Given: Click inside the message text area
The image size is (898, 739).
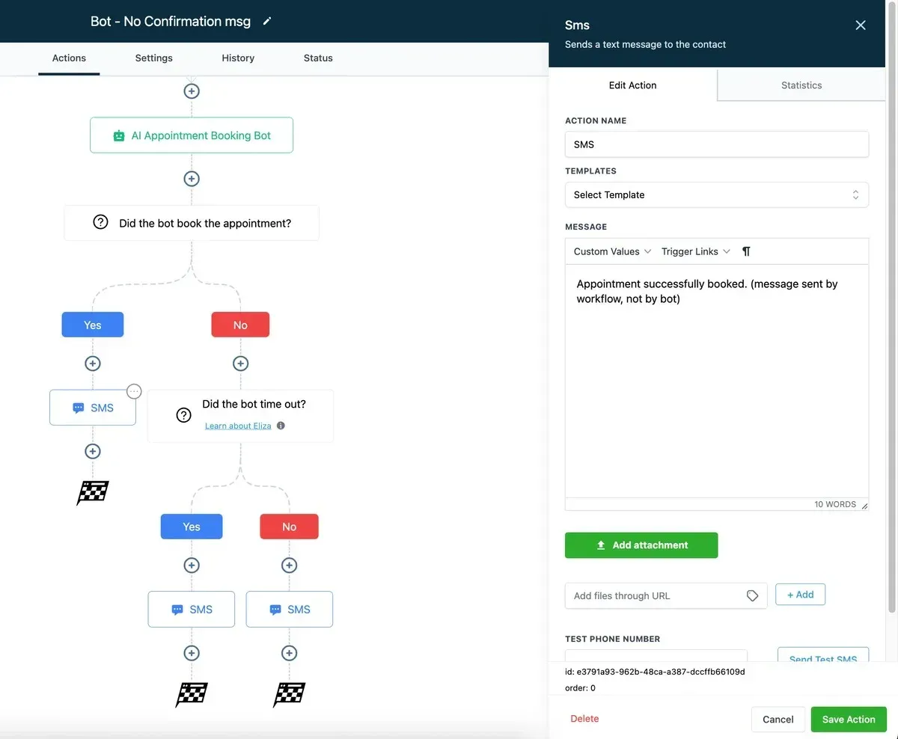Looking at the screenshot, I should [x=717, y=381].
